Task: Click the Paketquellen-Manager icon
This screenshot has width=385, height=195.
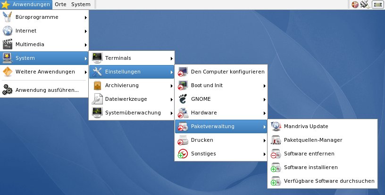Action: pyautogui.click(x=276, y=140)
